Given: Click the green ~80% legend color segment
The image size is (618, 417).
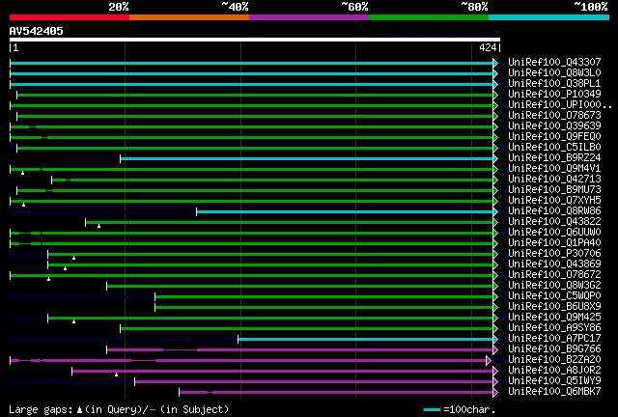Looking at the screenshot, I should click(x=429, y=17).
